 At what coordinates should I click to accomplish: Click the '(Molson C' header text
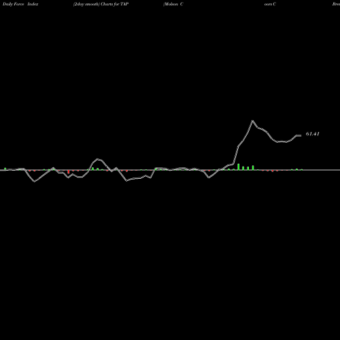click(173, 4)
